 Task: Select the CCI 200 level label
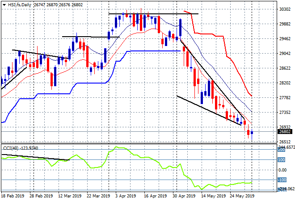(x=282, y=150)
